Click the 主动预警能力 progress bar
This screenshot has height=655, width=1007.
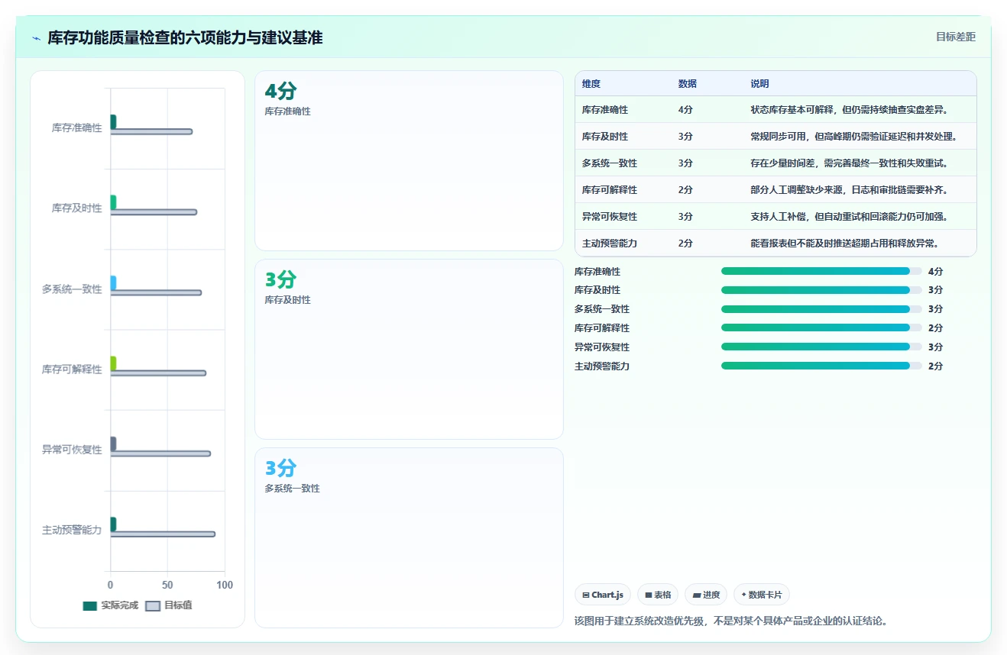(821, 366)
